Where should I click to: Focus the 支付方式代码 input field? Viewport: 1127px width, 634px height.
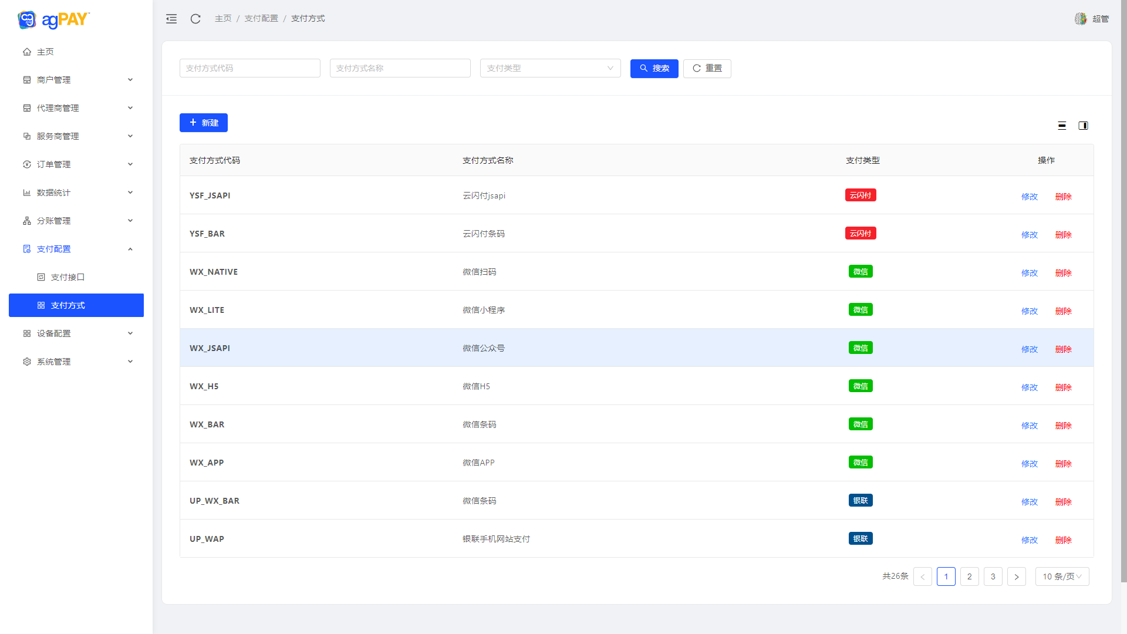pos(249,68)
